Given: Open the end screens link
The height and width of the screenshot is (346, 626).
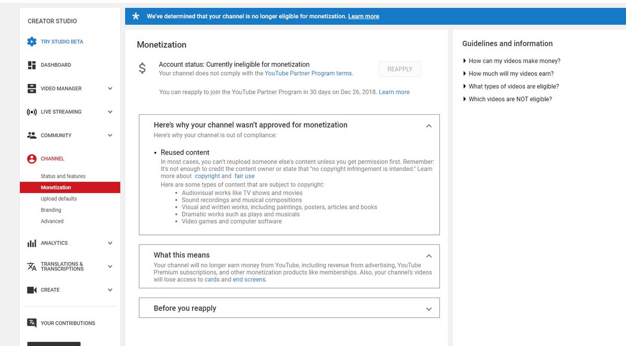Looking at the screenshot, I should [x=249, y=280].
